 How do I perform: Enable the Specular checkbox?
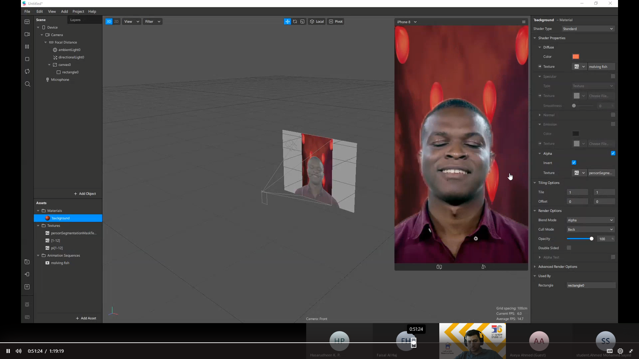pos(613,76)
